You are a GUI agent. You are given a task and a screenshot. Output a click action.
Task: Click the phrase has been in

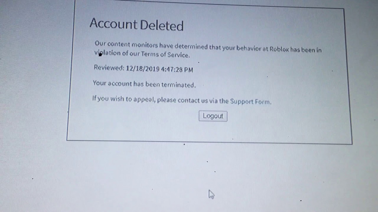(x=306, y=50)
